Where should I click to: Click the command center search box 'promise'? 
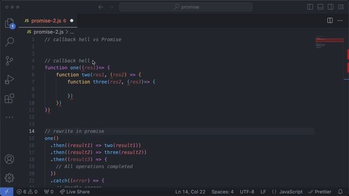click(x=186, y=7)
